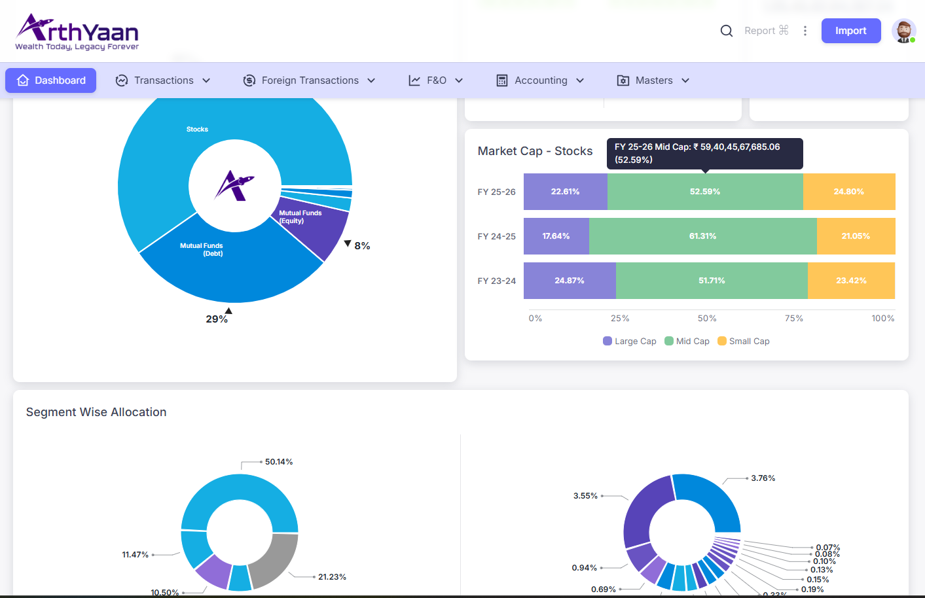
Task: Open the Foreign Transactions menu
Action: pyautogui.click(x=310, y=80)
